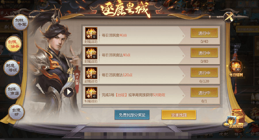Switch to the 剑意榜 side tab
Viewport: 259px width, 140px height.
16,112
